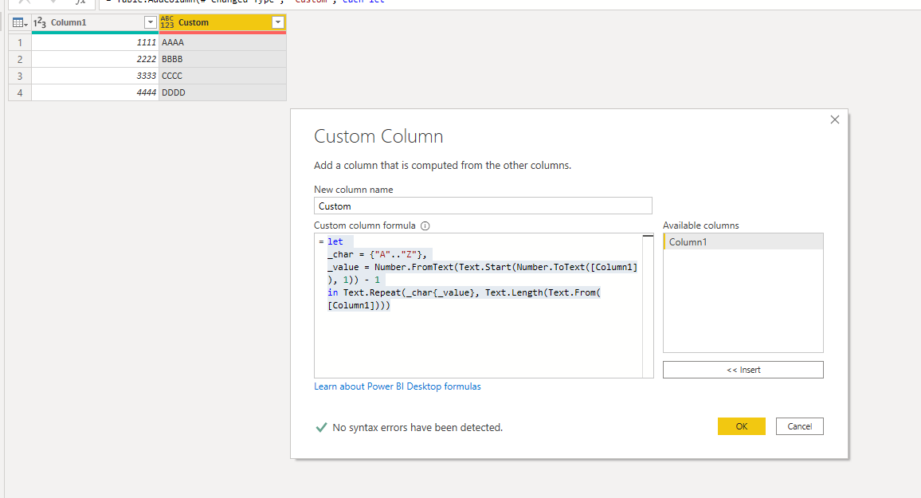
Task: Select Column1 in Available columns list
Action: pos(743,242)
